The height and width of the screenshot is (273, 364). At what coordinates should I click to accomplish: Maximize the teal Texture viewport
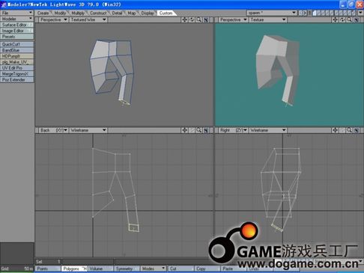(x=357, y=19)
